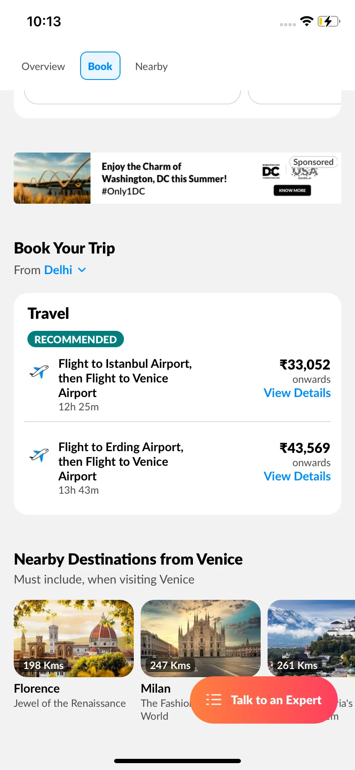
Task: Switch to the Nearby tab
Action: click(151, 66)
